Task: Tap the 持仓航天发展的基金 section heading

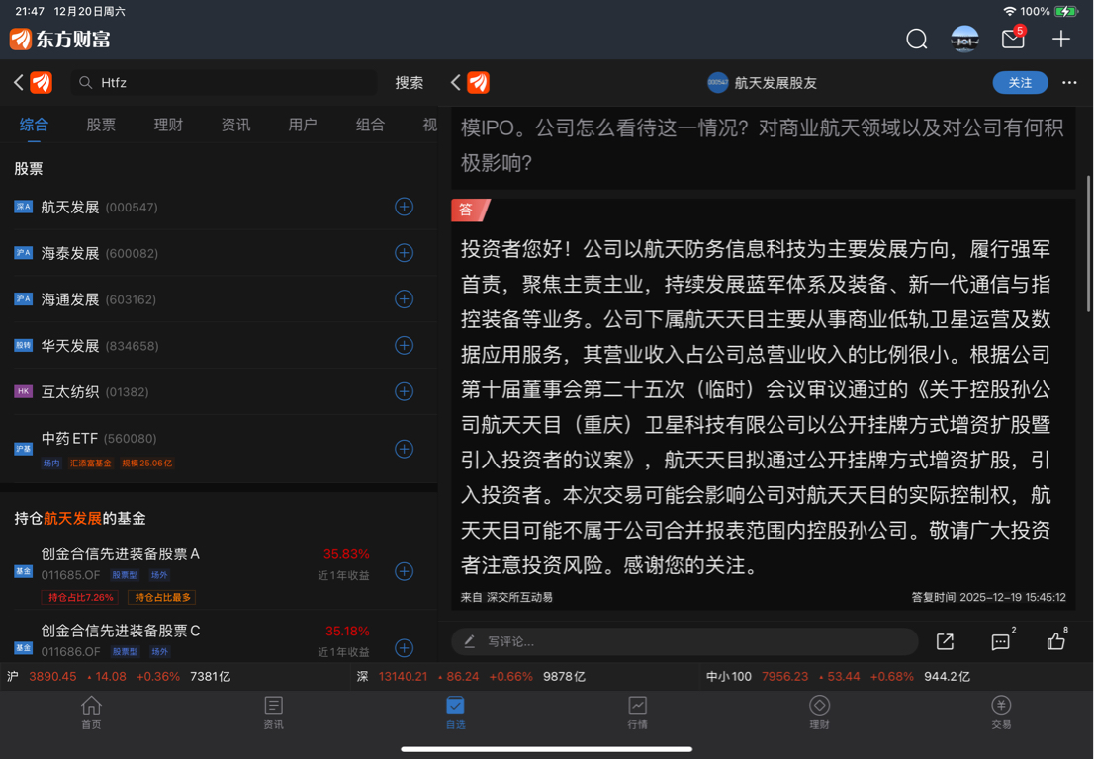Action: pos(80,519)
